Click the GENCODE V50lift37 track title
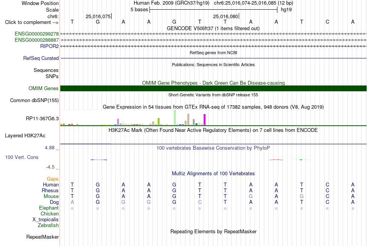The width and height of the screenshot is (367, 246). click(x=213, y=28)
